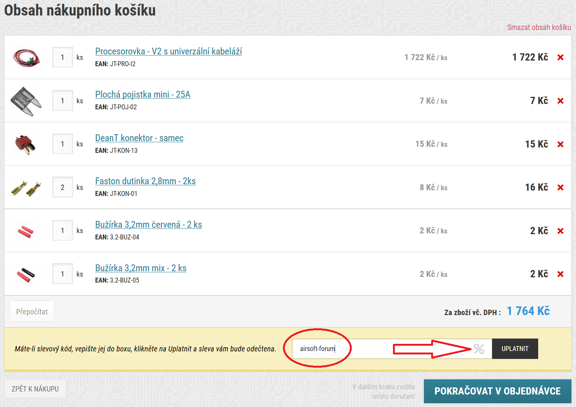The image size is (576, 407).
Task: Click the percent icon in discount field
Action: (x=479, y=349)
